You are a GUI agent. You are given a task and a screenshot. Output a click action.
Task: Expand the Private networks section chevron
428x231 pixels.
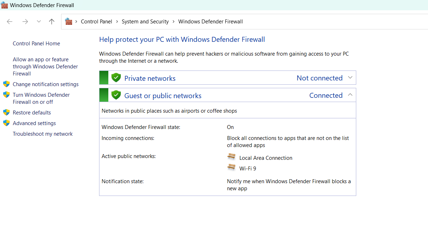pos(350,78)
